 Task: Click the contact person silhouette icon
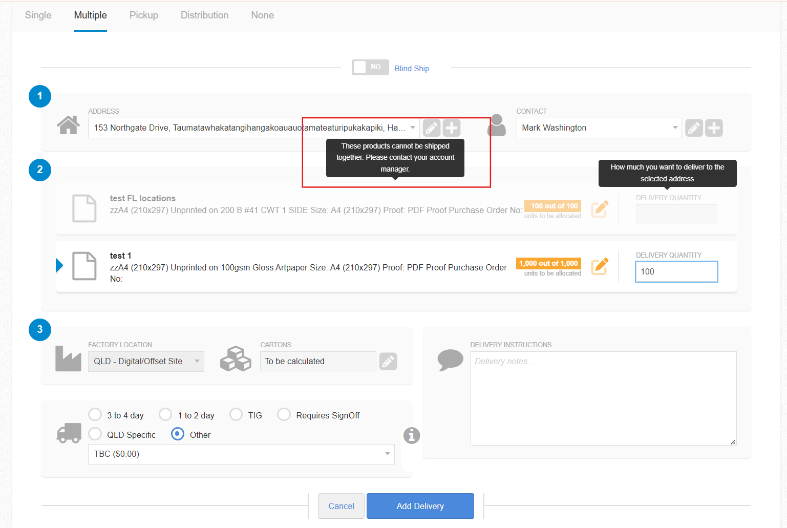pyautogui.click(x=497, y=125)
